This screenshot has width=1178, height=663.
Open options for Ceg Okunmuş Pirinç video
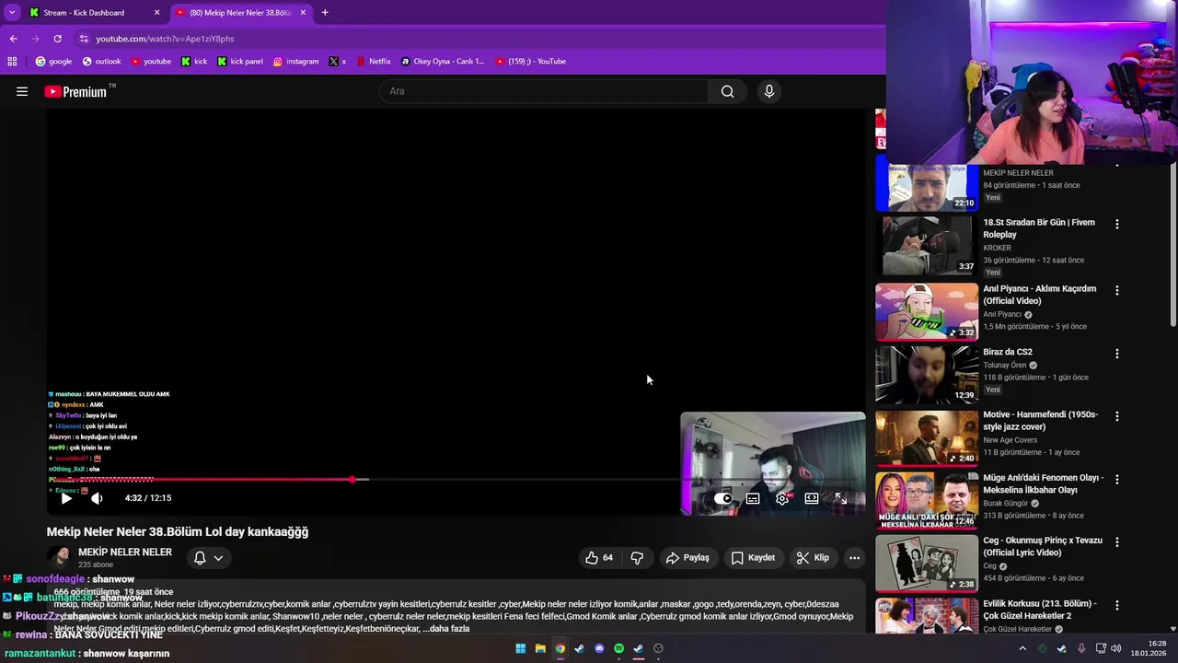point(1117,541)
